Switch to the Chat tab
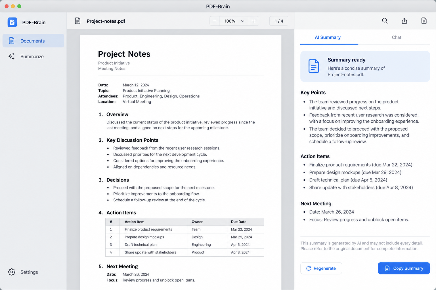 397,37
